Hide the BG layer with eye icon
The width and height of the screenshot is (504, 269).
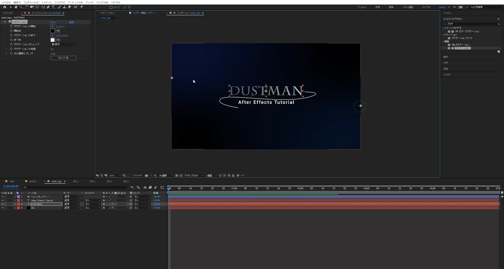pyautogui.click(x=3, y=208)
